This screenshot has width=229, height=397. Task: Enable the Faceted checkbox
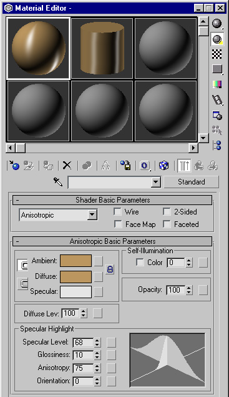(x=167, y=224)
